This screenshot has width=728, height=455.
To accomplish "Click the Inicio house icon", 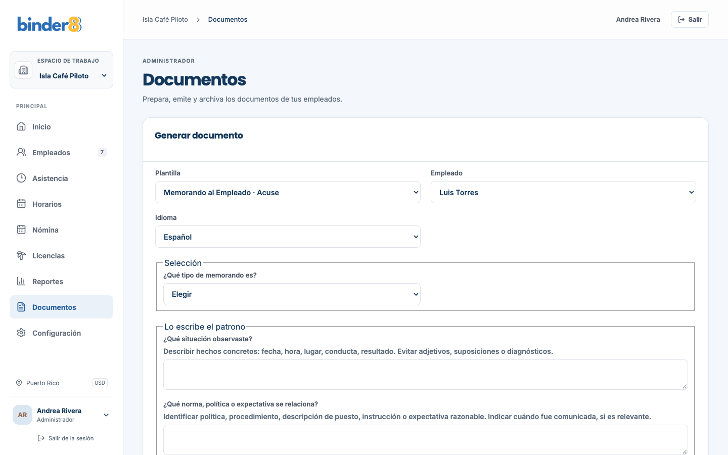I will 21,126.
